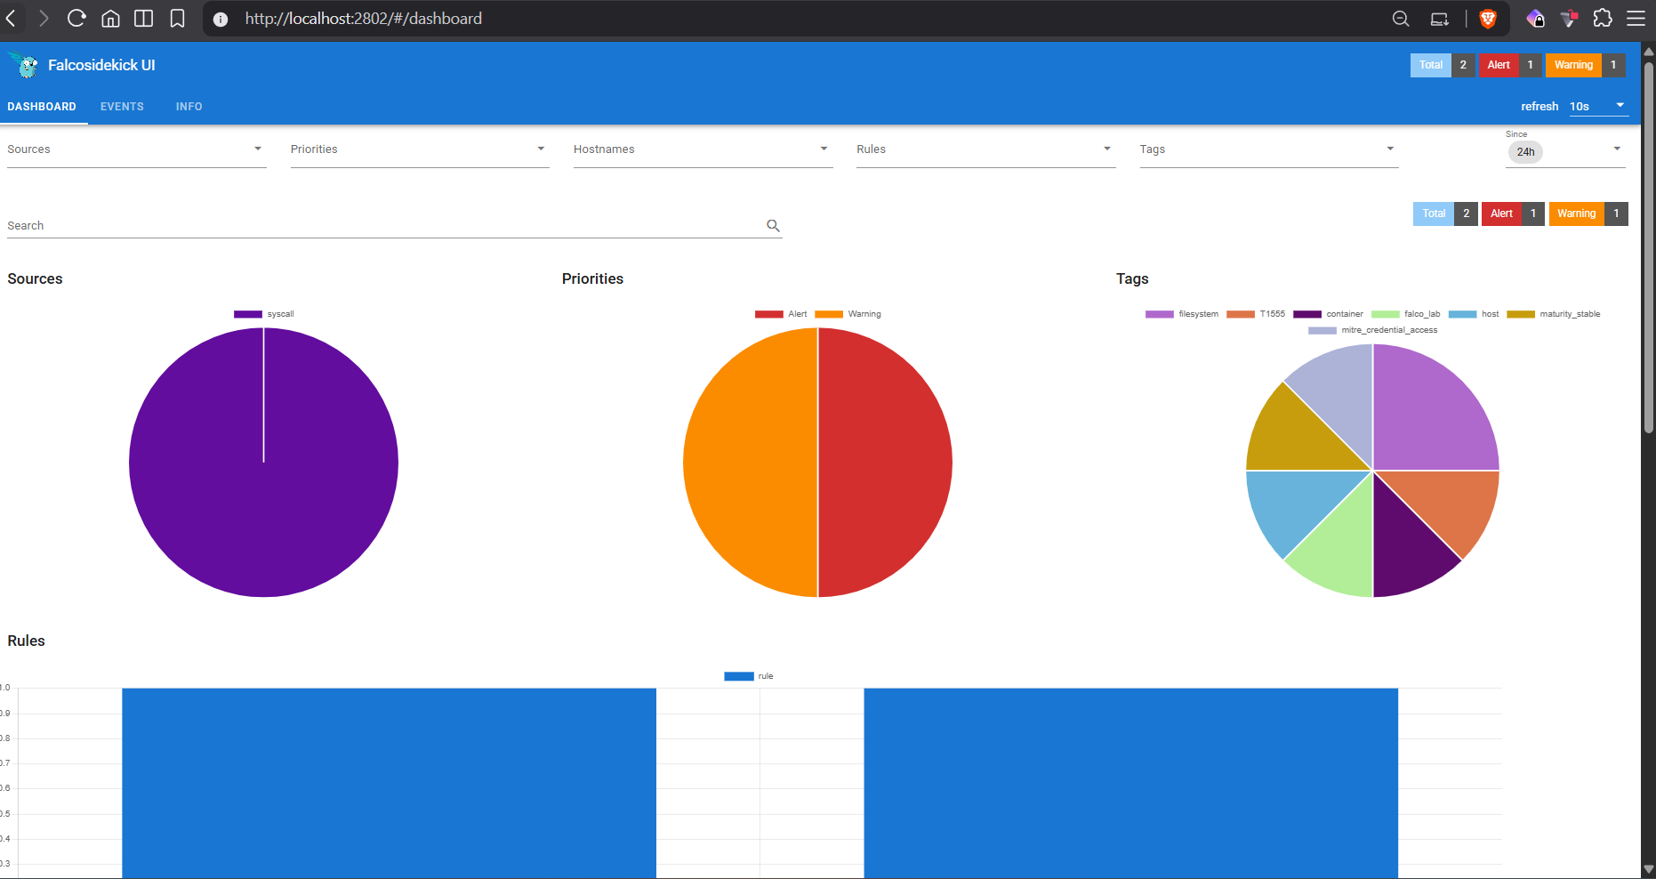1656x879 pixels.
Task: Expand the Sources filter dropdown
Action: click(137, 149)
